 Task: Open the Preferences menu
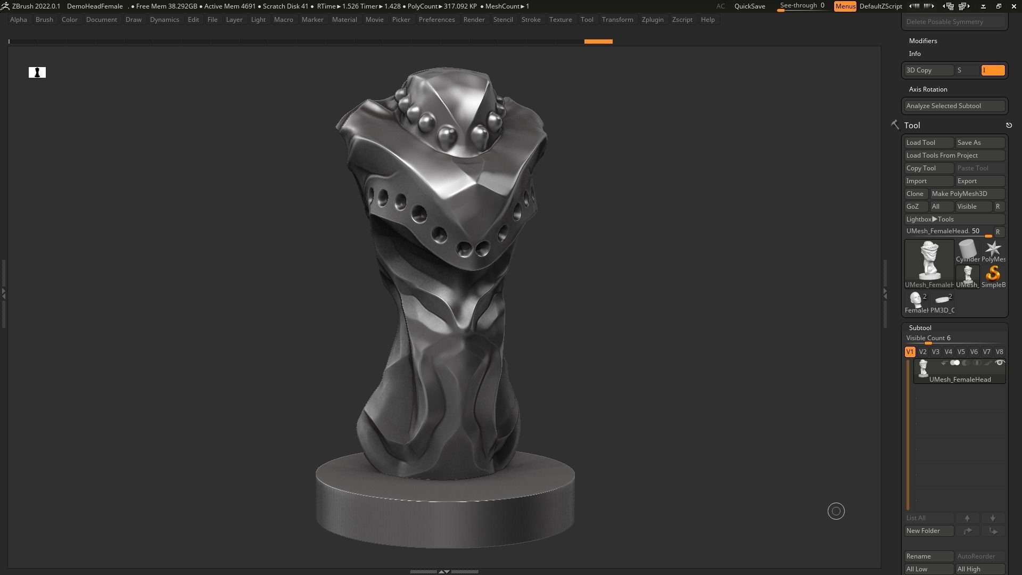[x=437, y=20]
